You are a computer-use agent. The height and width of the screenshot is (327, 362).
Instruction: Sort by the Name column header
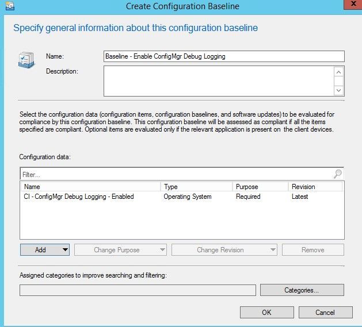(90, 187)
